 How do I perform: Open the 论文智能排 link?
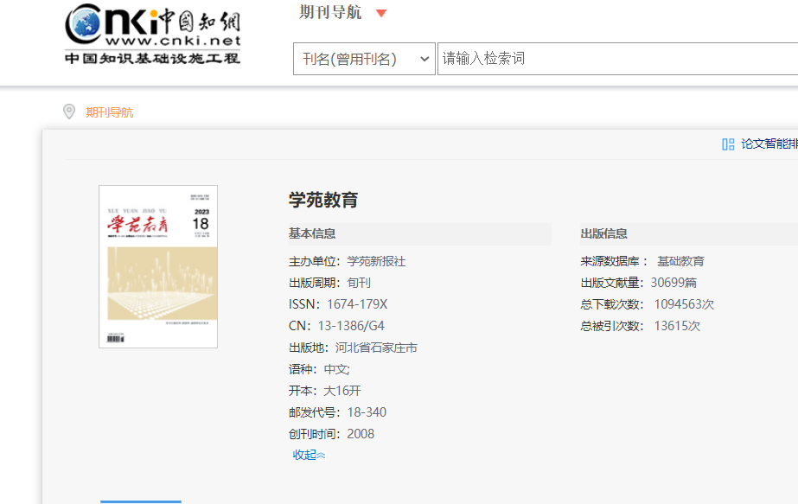[x=769, y=144]
